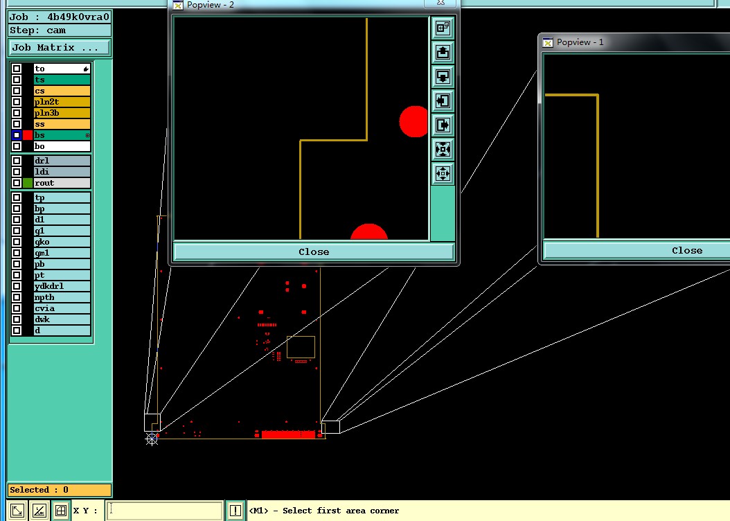Click the small expand marker on bs layer
The width and height of the screenshot is (730, 521).
(87, 136)
